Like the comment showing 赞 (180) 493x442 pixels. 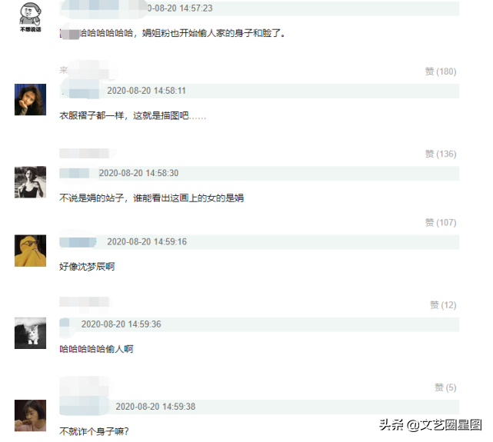coord(441,71)
